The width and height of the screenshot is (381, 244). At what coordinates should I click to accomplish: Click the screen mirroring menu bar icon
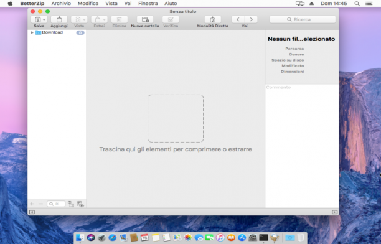click(300, 3)
